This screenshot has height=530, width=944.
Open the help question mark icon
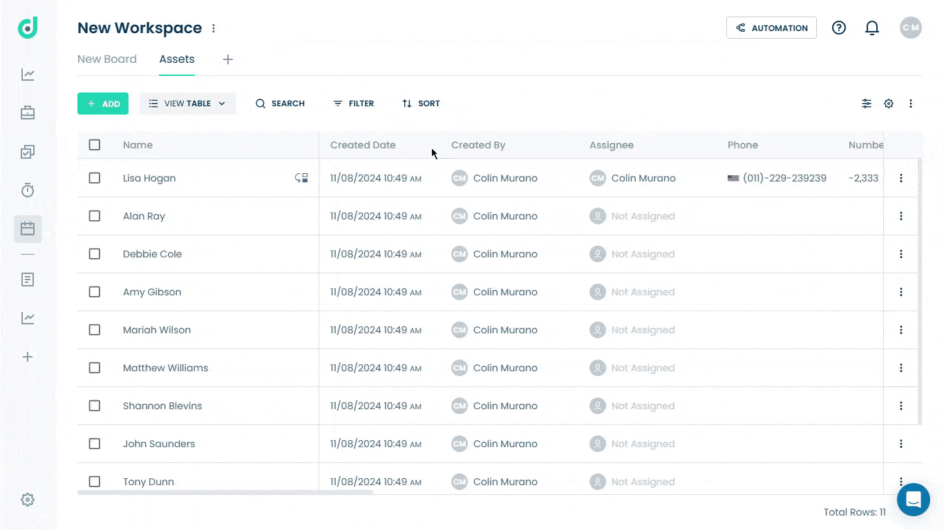pos(839,28)
